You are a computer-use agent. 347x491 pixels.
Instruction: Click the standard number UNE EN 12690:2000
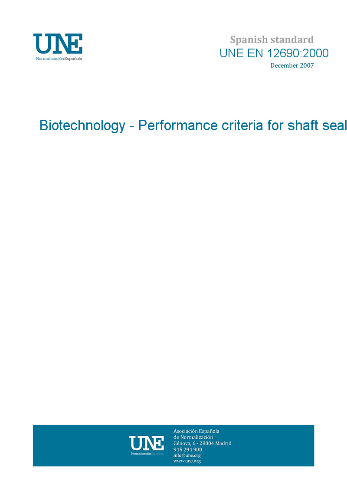274,53
